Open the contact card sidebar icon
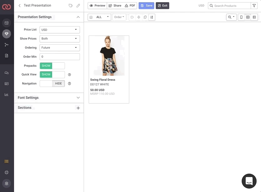Image resolution: width=261 pixels, height=192 pixels. tap(7, 84)
